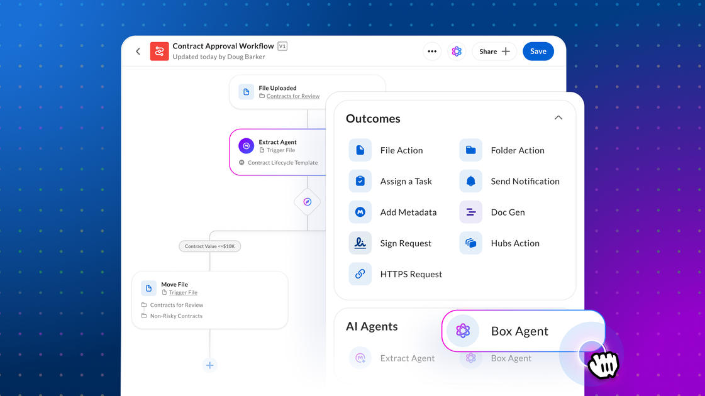Click the red Contract Approval Workflow icon

(x=159, y=52)
